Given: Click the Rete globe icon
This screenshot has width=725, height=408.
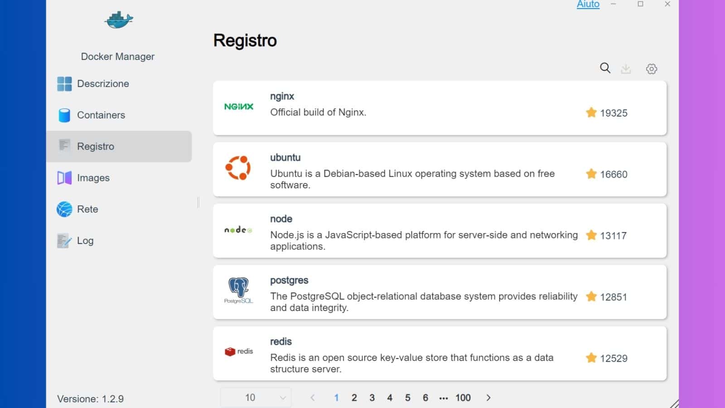Looking at the screenshot, I should [64, 209].
